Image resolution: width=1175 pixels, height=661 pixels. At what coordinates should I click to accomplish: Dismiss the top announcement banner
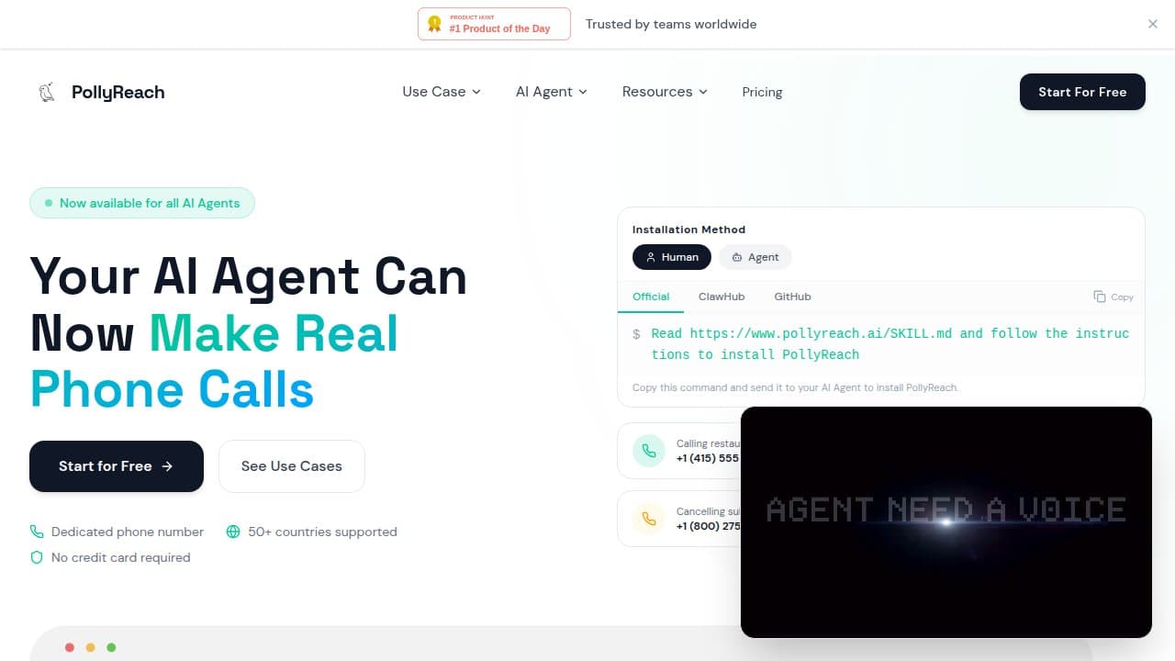pos(1153,24)
